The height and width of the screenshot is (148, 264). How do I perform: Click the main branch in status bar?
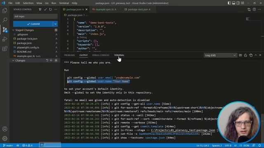pos(8,146)
